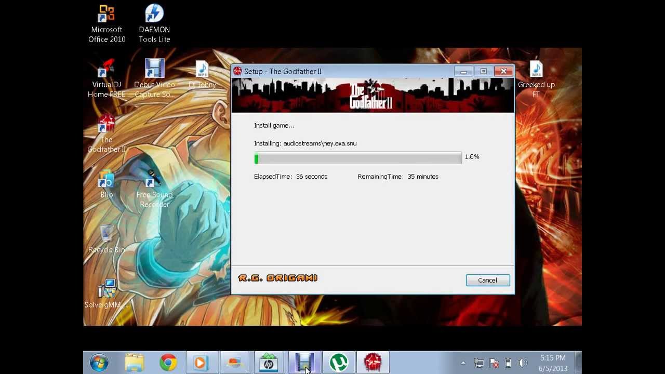Image resolution: width=665 pixels, height=374 pixels.
Task: Launch Google Chrome from taskbar
Action: point(168,363)
